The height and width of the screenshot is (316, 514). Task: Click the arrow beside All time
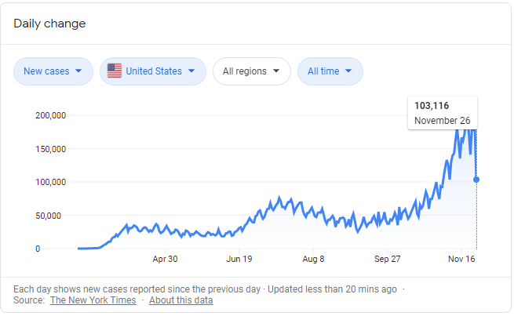point(348,71)
